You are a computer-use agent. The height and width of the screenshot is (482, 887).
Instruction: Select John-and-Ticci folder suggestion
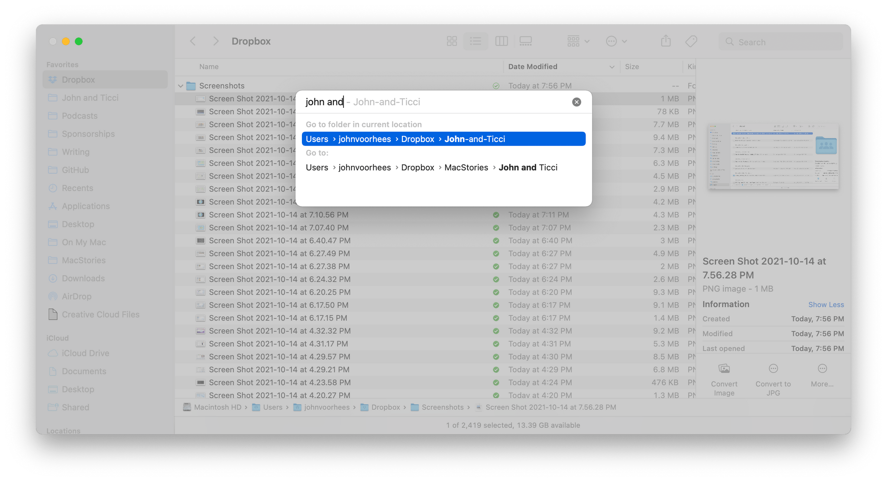pos(444,139)
